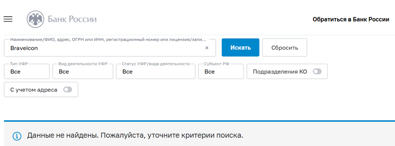Image resolution: width=395 pixels, height=146 pixels.
Task: Open the Субъект РФ dropdown
Action: coord(221,71)
